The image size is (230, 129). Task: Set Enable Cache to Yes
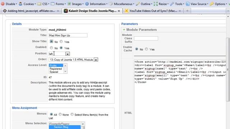tap(146, 49)
